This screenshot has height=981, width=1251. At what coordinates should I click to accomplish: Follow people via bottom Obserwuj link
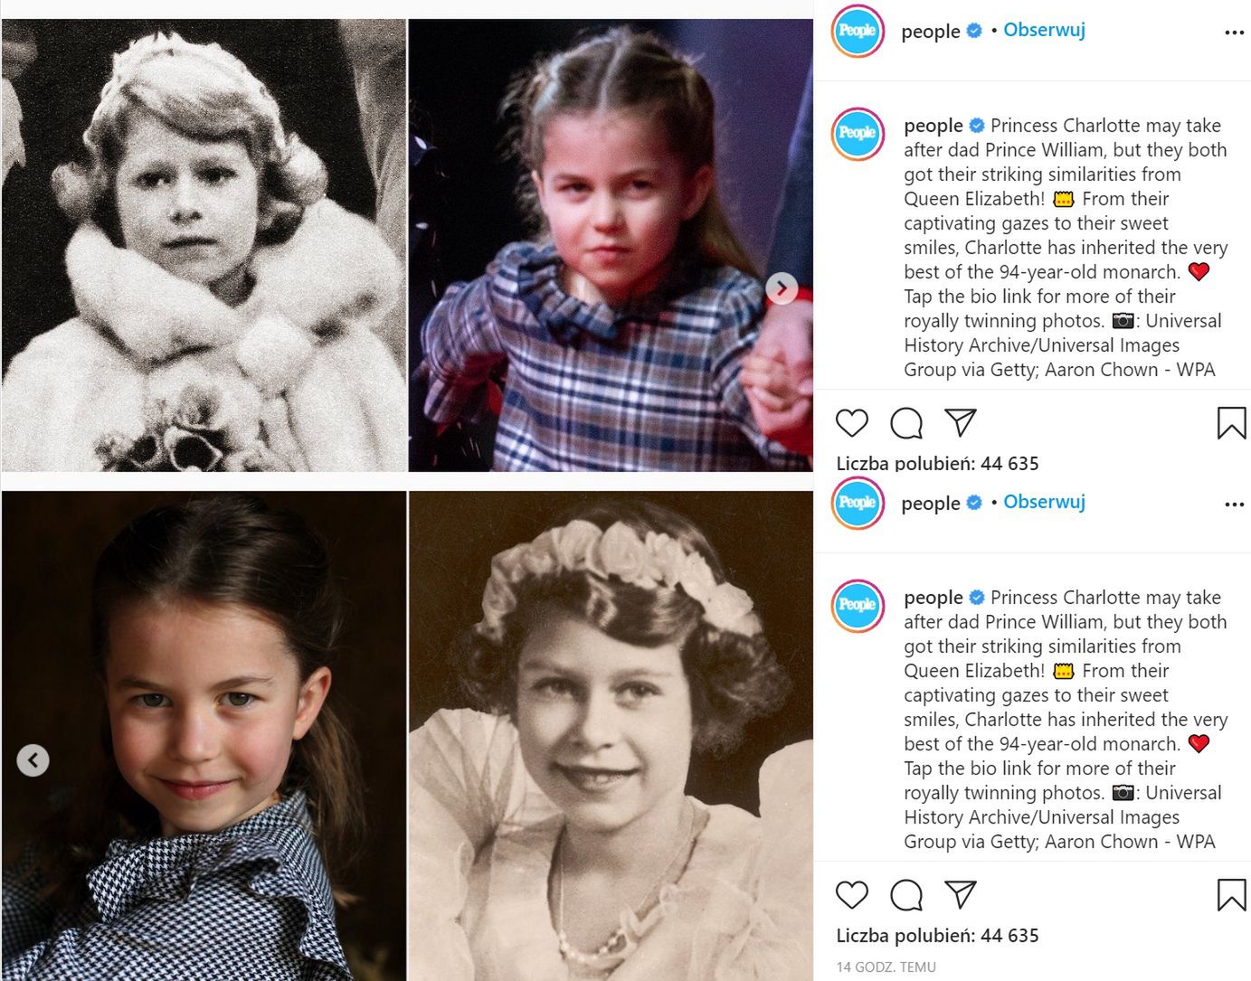click(x=1044, y=502)
